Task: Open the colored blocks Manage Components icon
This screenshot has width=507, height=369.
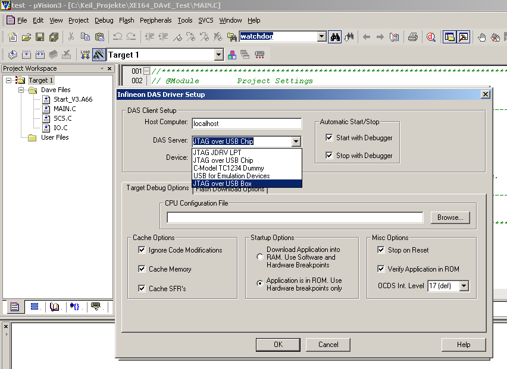Action: pyautogui.click(x=232, y=55)
